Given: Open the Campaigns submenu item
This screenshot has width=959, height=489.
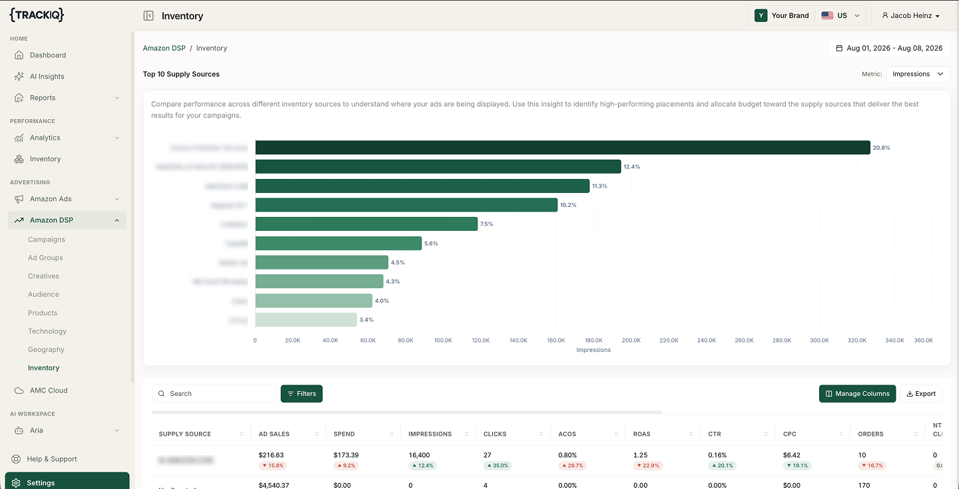Looking at the screenshot, I should pos(47,240).
